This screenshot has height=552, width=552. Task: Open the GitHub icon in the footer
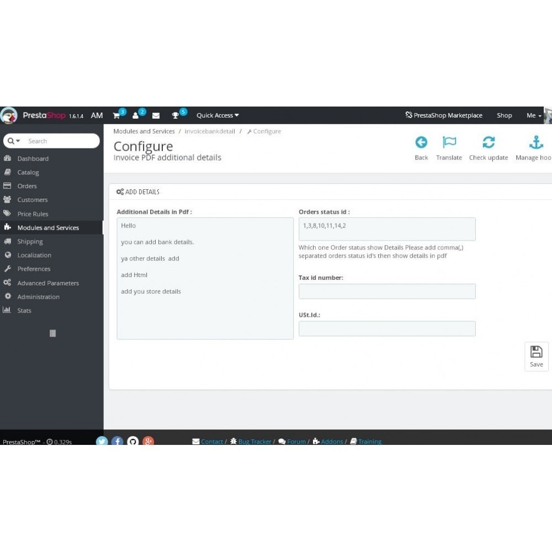[x=132, y=440]
